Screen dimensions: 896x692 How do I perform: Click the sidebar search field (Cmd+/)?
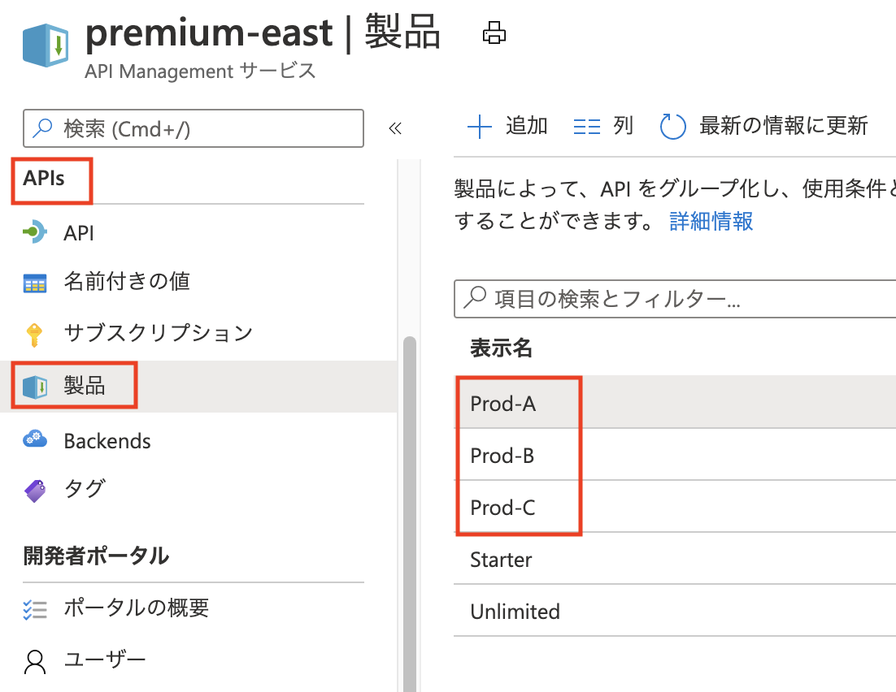194,128
